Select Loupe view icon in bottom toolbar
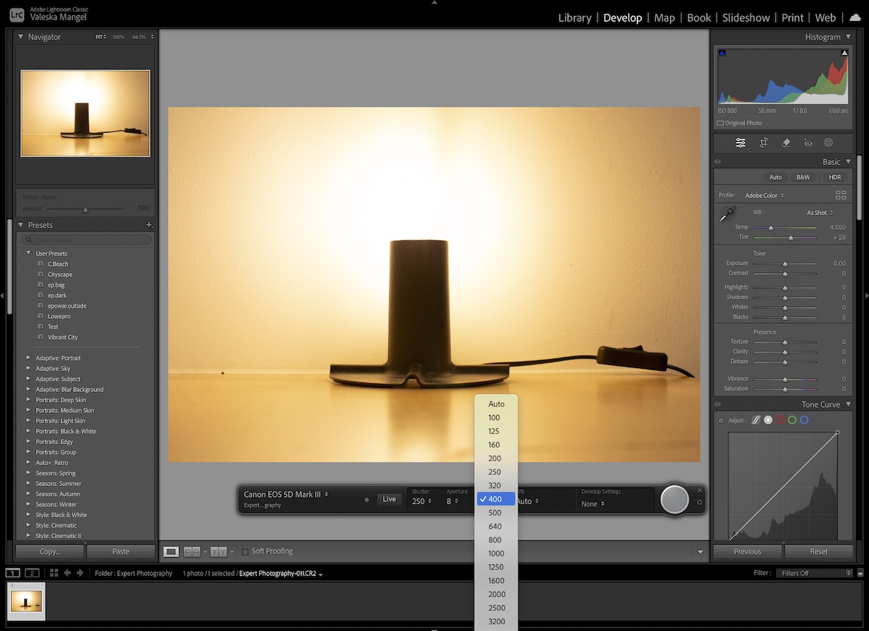This screenshot has width=869, height=631. pos(171,551)
